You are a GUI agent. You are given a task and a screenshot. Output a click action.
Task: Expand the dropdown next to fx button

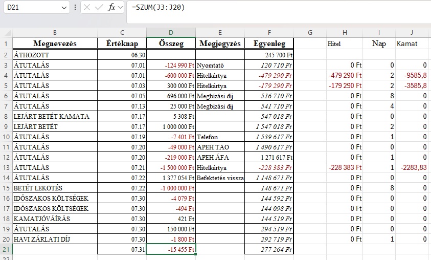click(x=120, y=8)
